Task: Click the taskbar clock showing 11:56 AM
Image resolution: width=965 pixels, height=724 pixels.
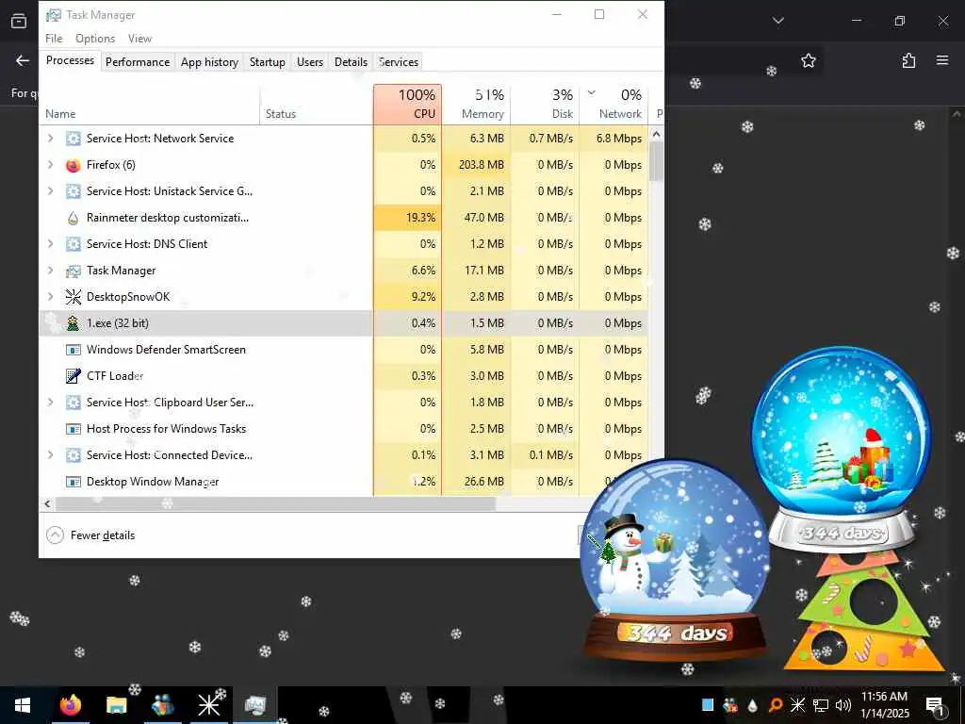Action: coord(884,705)
